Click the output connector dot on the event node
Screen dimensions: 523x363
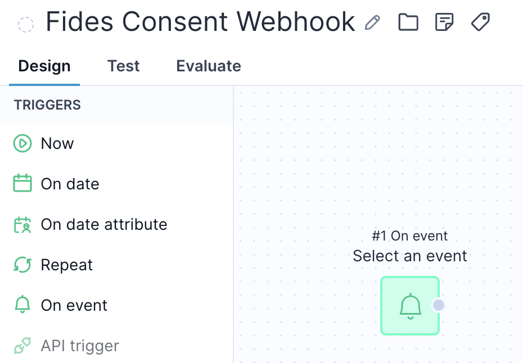(x=439, y=305)
